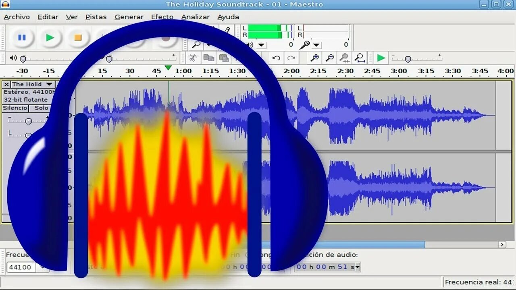This screenshot has width=516, height=290.
Task: Close the The Holid track with X
Action: 6,84
